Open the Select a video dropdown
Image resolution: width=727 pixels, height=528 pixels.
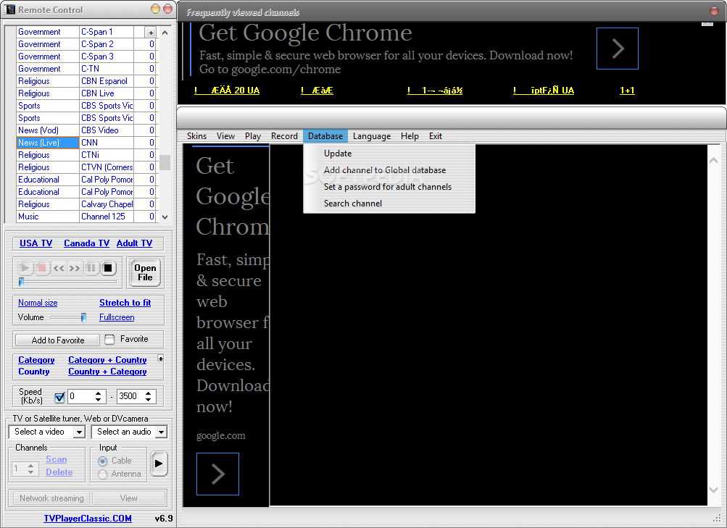pyautogui.click(x=79, y=432)
